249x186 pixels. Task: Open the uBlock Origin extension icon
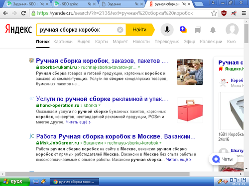[224, 13]
